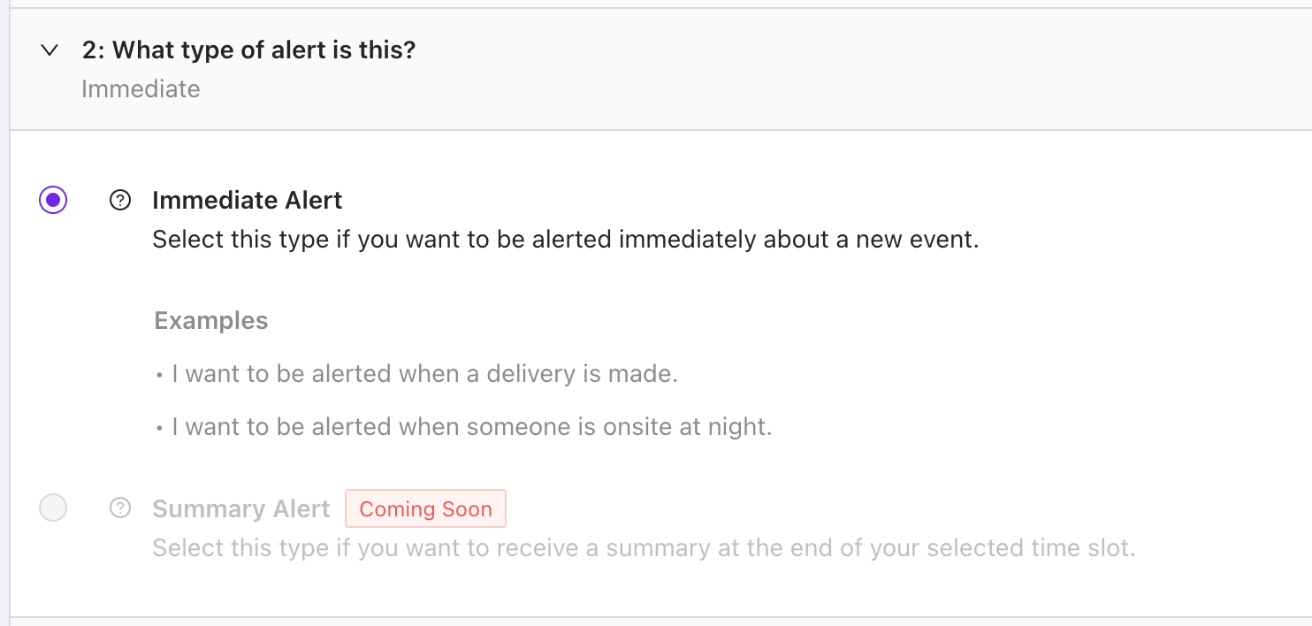Select the disabled Summary Alert radio button
Viewport: 1312px width, 626px height.
coord(53,508)
